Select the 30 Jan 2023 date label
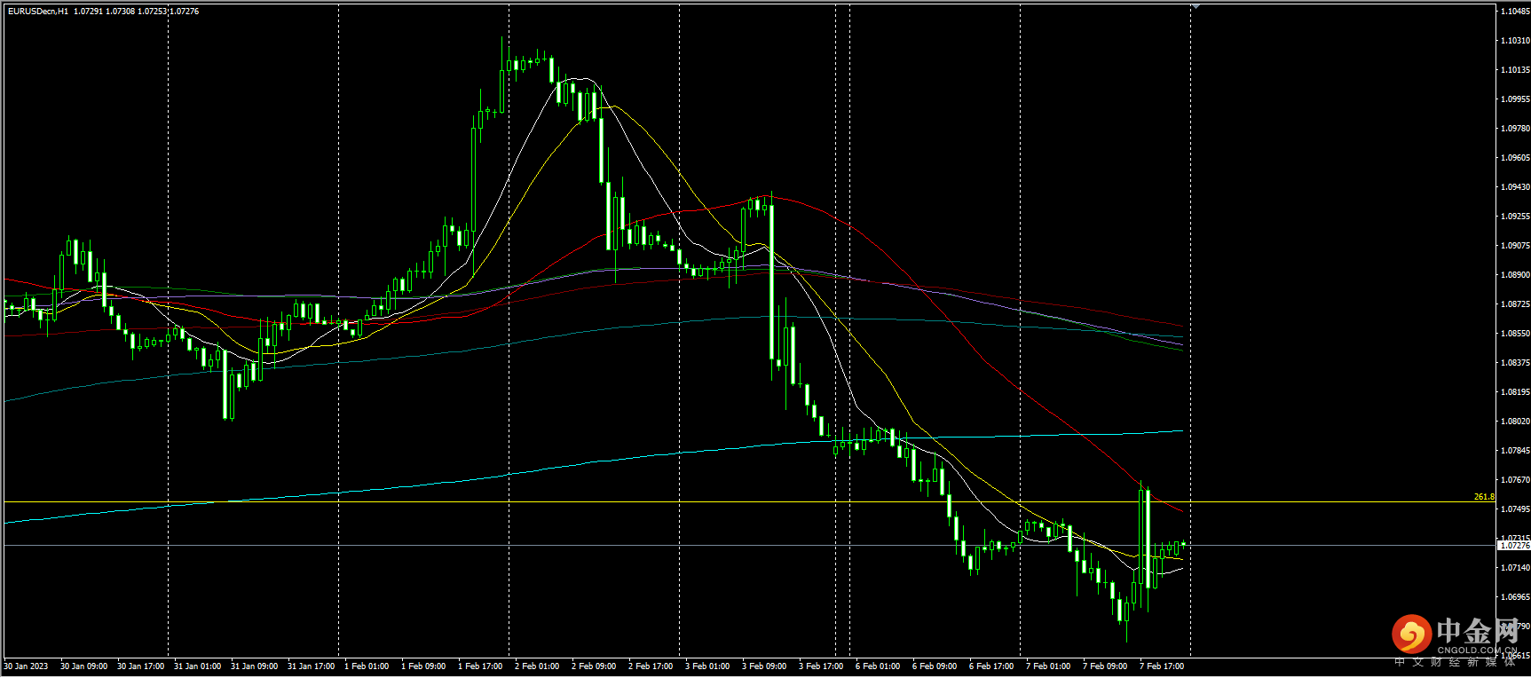The height and width of the screenshot is (678, 1531). click(x=27, y=666)
